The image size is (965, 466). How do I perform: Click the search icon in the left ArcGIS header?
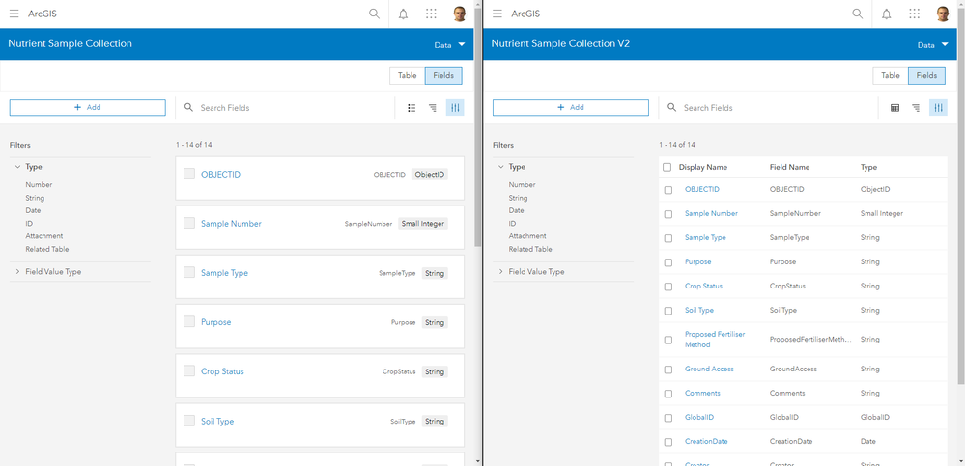point(374,14)
